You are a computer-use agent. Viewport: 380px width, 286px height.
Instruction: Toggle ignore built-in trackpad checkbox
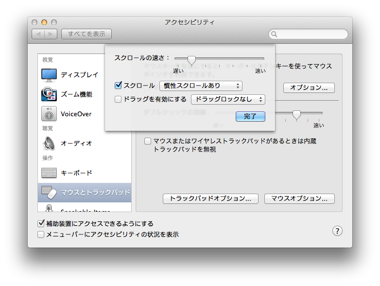(148, 141)
